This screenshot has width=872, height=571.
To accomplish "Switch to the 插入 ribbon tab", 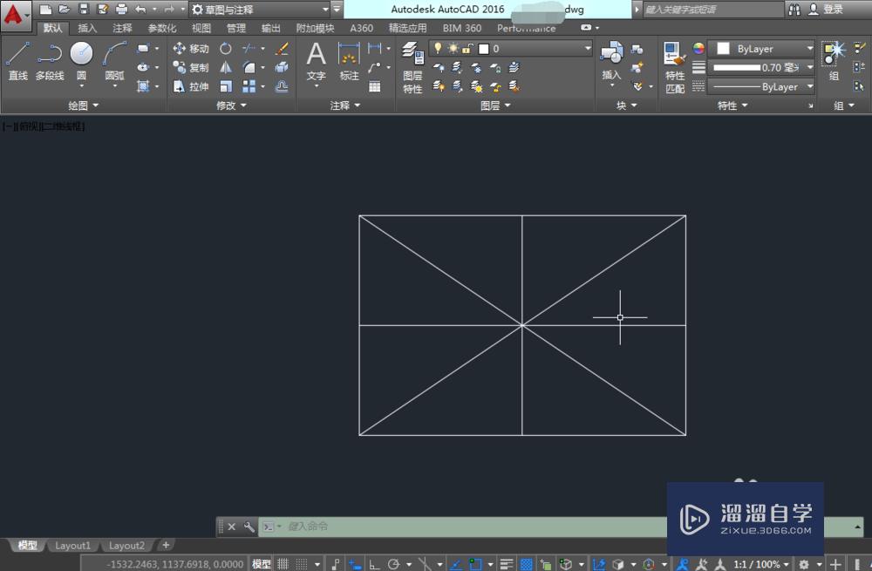I will pyautogui.click(x=86, y=27).
